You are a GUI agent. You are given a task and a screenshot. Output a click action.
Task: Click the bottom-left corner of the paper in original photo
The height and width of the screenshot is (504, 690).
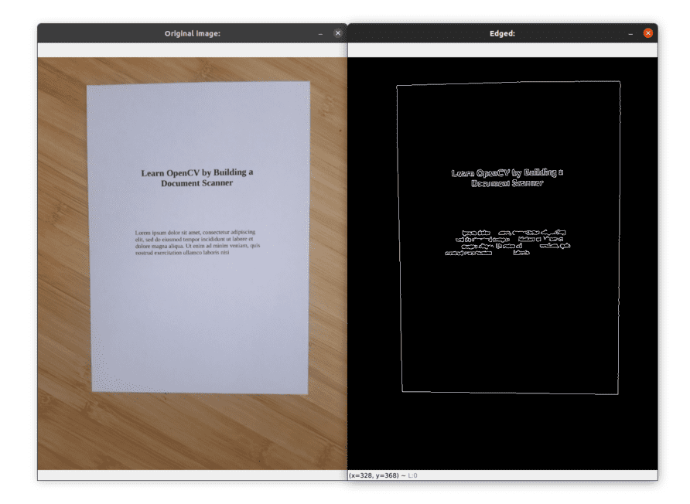(x=92, y=391)
